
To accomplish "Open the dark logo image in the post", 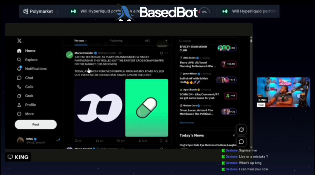I will [x=99, y=108].
